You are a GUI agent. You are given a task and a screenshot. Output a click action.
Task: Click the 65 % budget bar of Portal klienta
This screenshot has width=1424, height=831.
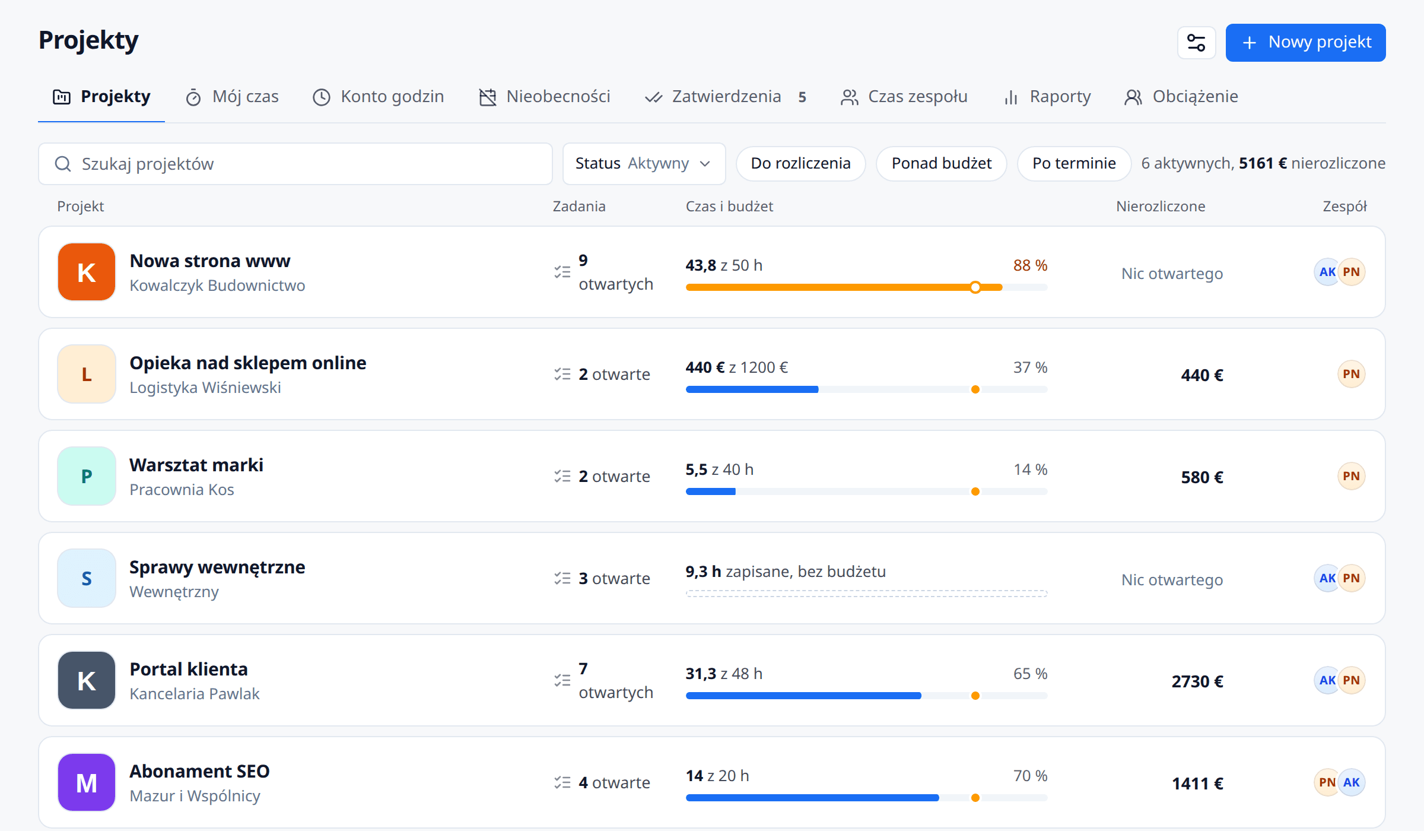pyautogui.click(x=866, y=696)
